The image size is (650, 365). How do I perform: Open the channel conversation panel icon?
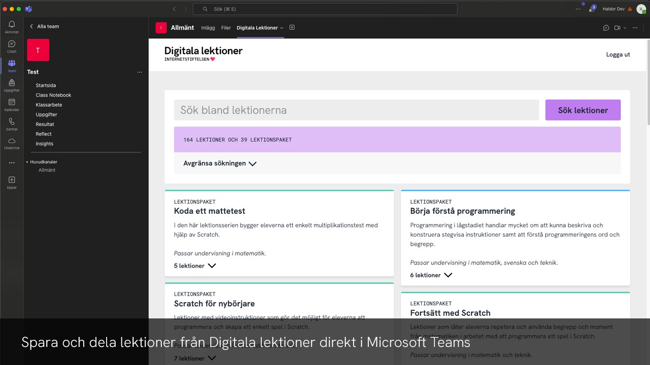pos(606,28)
